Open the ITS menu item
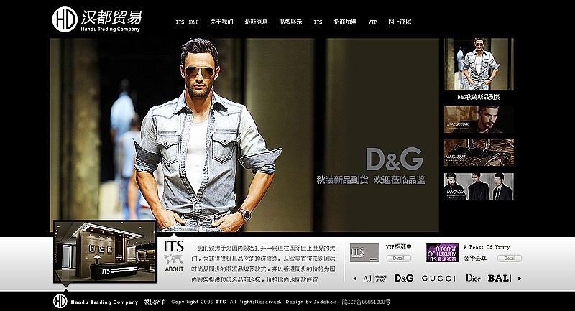This screenshot has height=311, width=575. 318,22
